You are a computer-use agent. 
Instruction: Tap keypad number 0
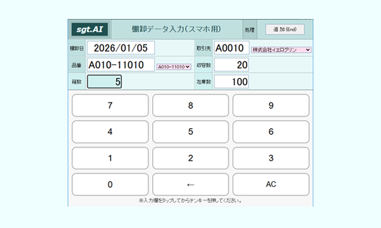pyautogui.click(x=110, y=184)
